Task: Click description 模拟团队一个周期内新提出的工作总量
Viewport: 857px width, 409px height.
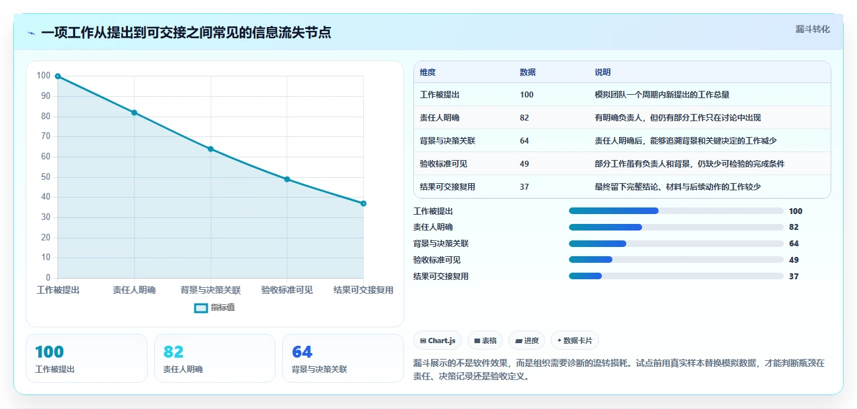Action: (x=662, y=95)
